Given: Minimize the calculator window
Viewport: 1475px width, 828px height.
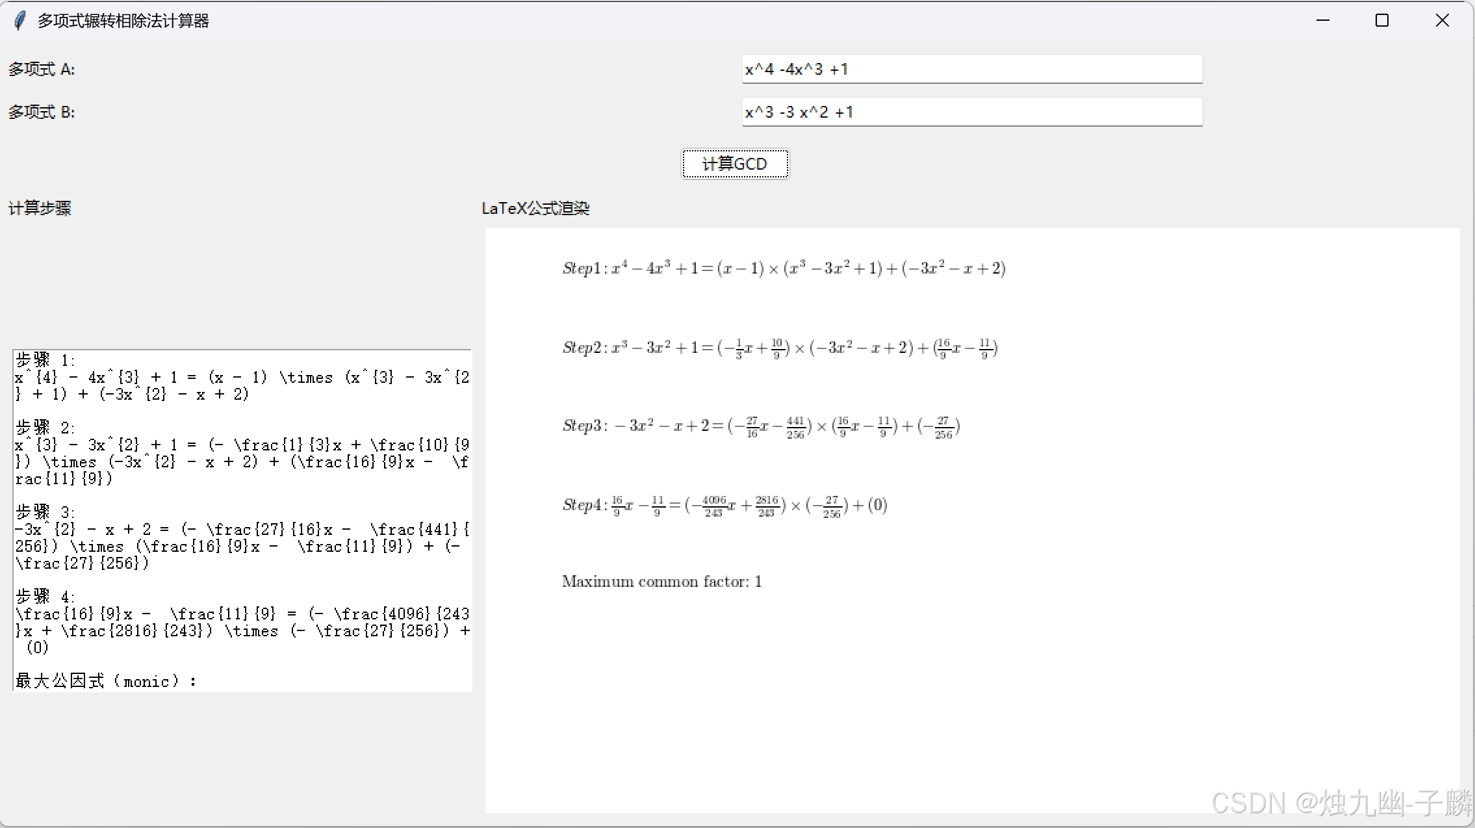Looking at the screenshot, I should point(1323,21).
